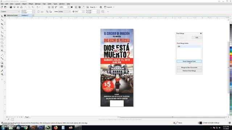Click Insert Selected Field button
The image size is (232, 130).
(x=189, y=61)
